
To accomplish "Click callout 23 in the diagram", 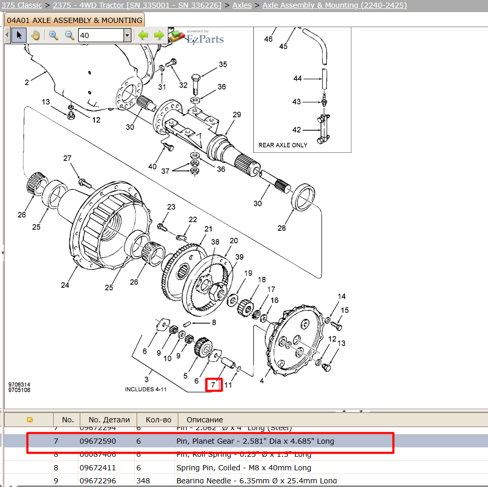I will tap(171, 207).
